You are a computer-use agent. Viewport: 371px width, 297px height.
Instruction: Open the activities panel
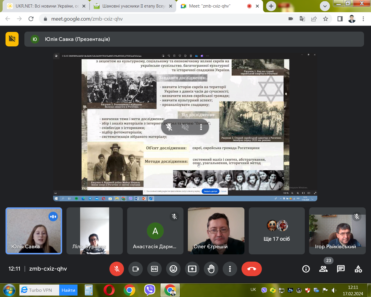(x=358, y=269)
